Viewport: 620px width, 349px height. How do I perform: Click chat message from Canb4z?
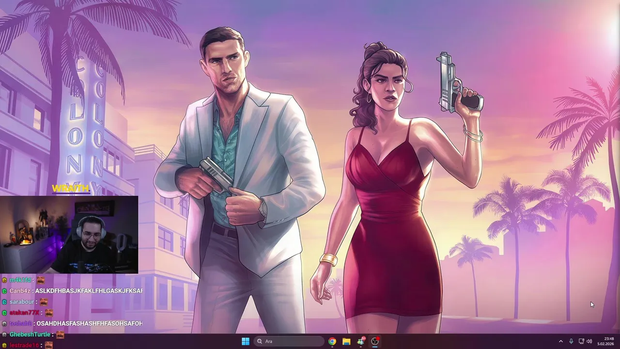click(x=89, y=291)
